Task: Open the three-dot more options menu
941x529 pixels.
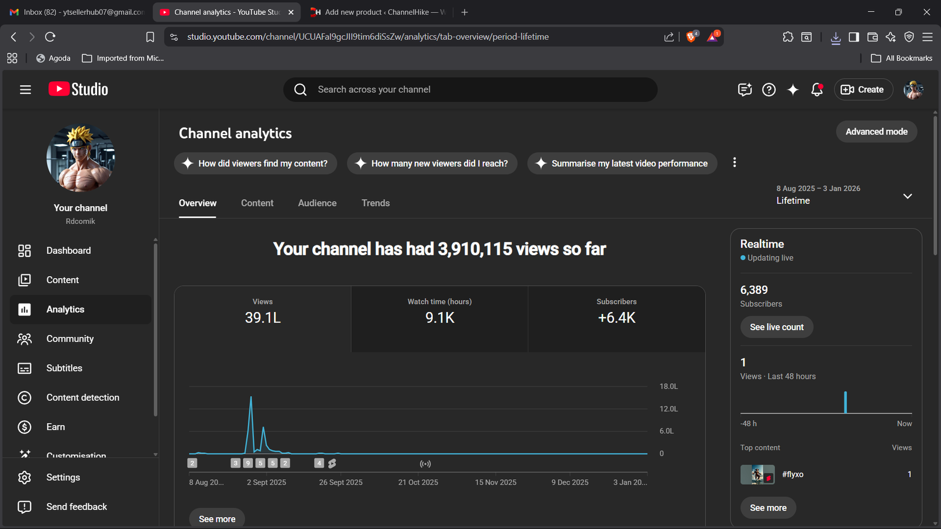Action: point(734,163)
